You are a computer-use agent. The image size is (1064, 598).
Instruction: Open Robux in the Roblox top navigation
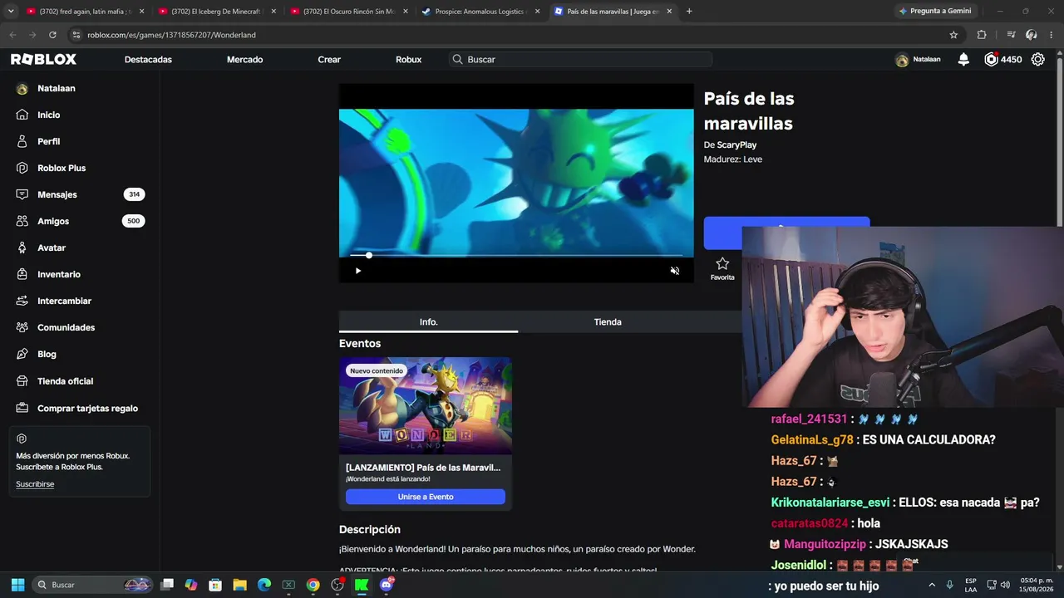[408, 60]
